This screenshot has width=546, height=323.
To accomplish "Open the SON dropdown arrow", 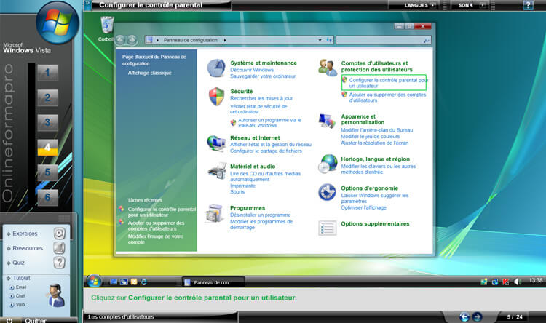I will pos(483,5).
